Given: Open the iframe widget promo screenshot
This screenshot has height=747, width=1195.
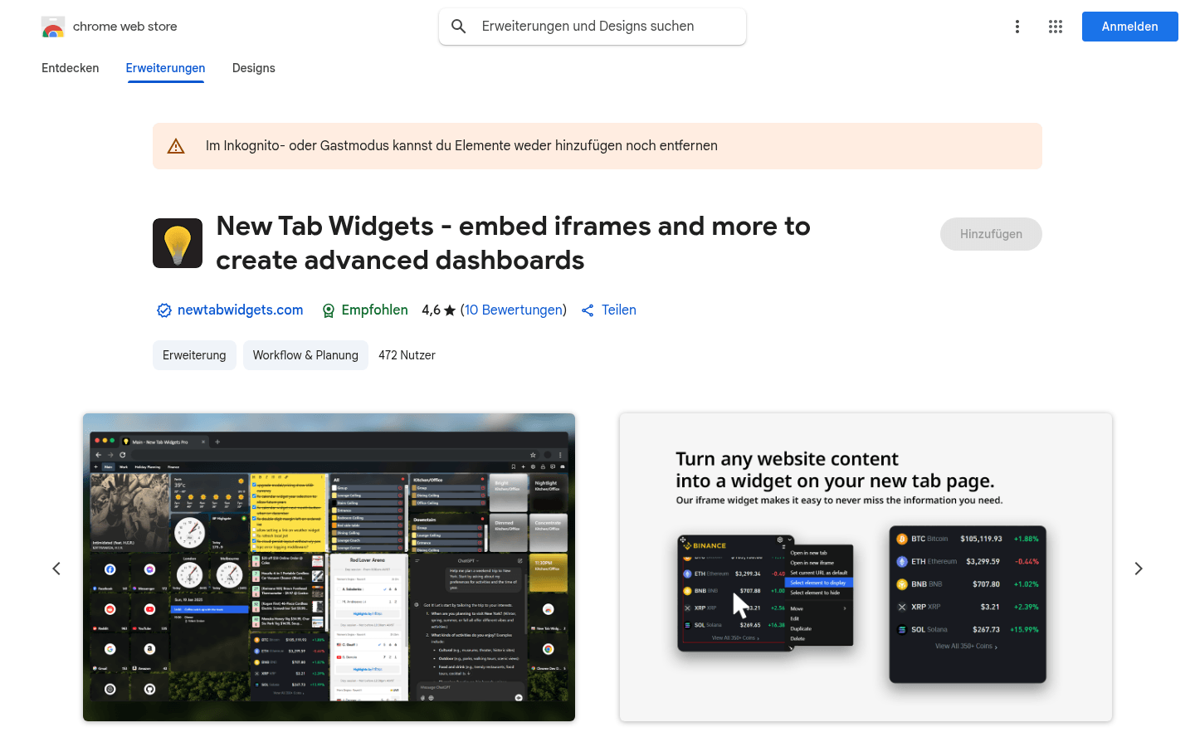Looking at the screenshot, I should coord(866,568).
